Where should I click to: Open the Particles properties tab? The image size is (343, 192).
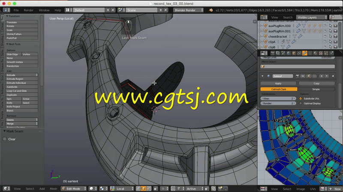tap(326, 53)
